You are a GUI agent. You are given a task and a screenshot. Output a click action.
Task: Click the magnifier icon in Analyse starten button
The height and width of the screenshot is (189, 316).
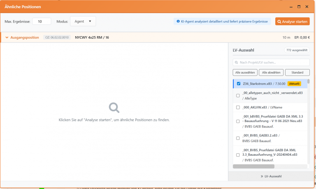click(279, 21)
